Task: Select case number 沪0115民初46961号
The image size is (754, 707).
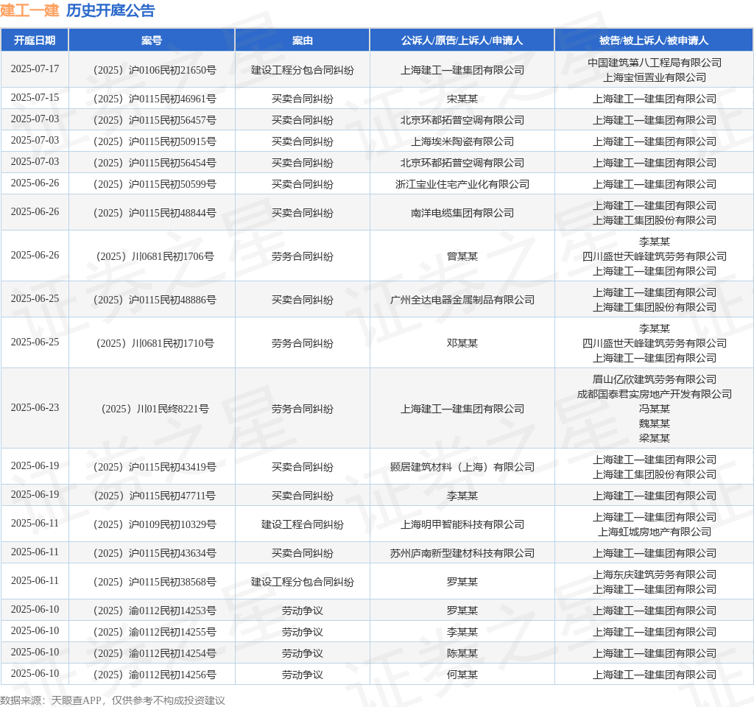Action: 155,99
